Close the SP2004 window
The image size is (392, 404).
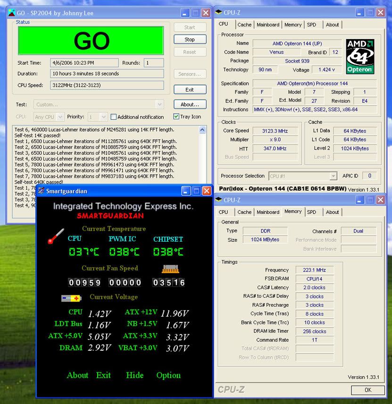click(x=206, y=13)
